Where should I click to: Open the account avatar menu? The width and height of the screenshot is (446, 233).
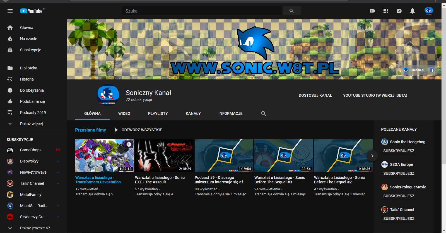(429, 11)
